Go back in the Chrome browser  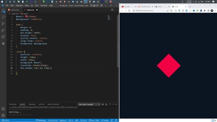pos(122,11)
